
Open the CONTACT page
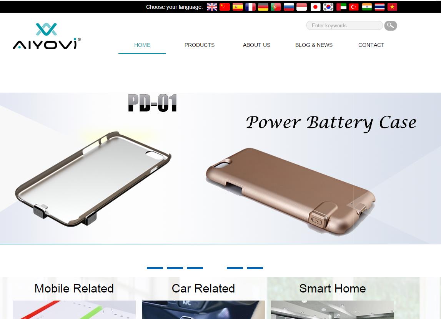coord(371,45)
